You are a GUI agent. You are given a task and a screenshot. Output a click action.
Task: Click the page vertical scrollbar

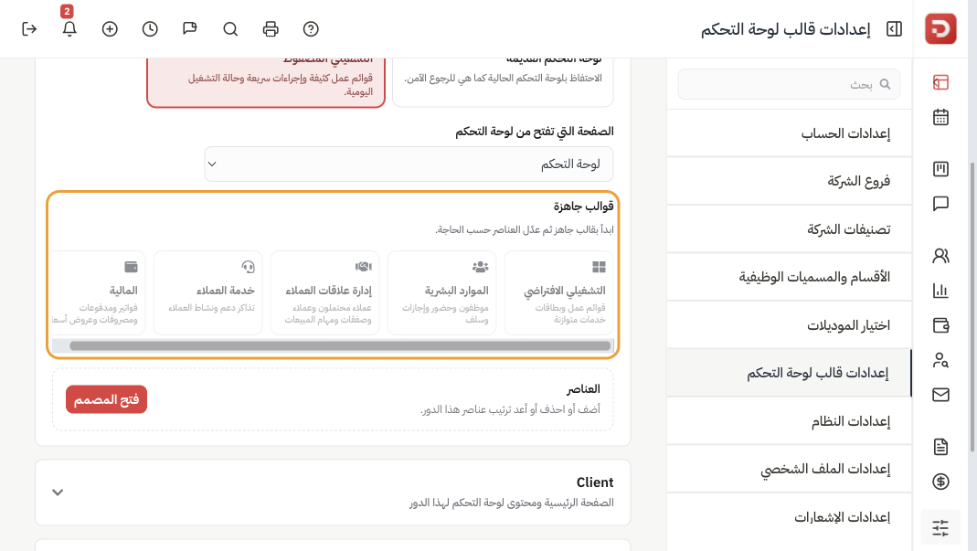972,307
